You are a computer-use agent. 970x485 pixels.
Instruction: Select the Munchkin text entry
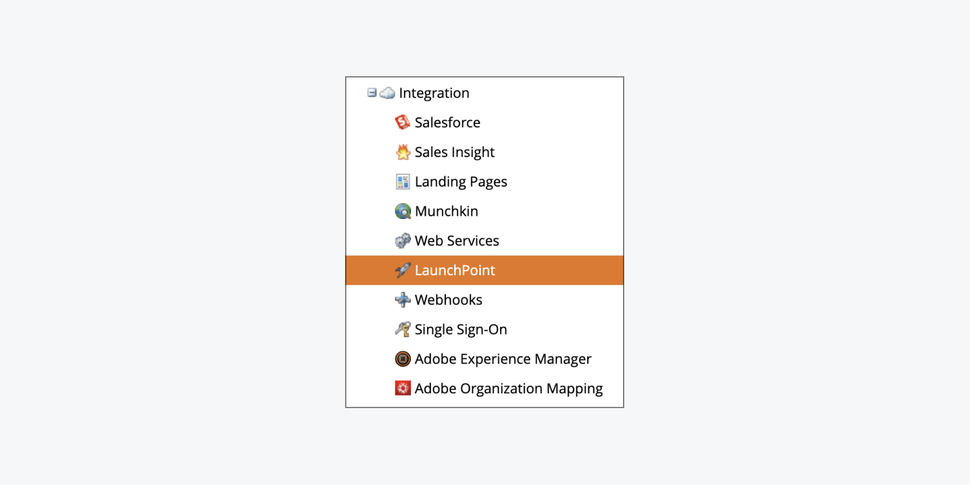(447, 211)
